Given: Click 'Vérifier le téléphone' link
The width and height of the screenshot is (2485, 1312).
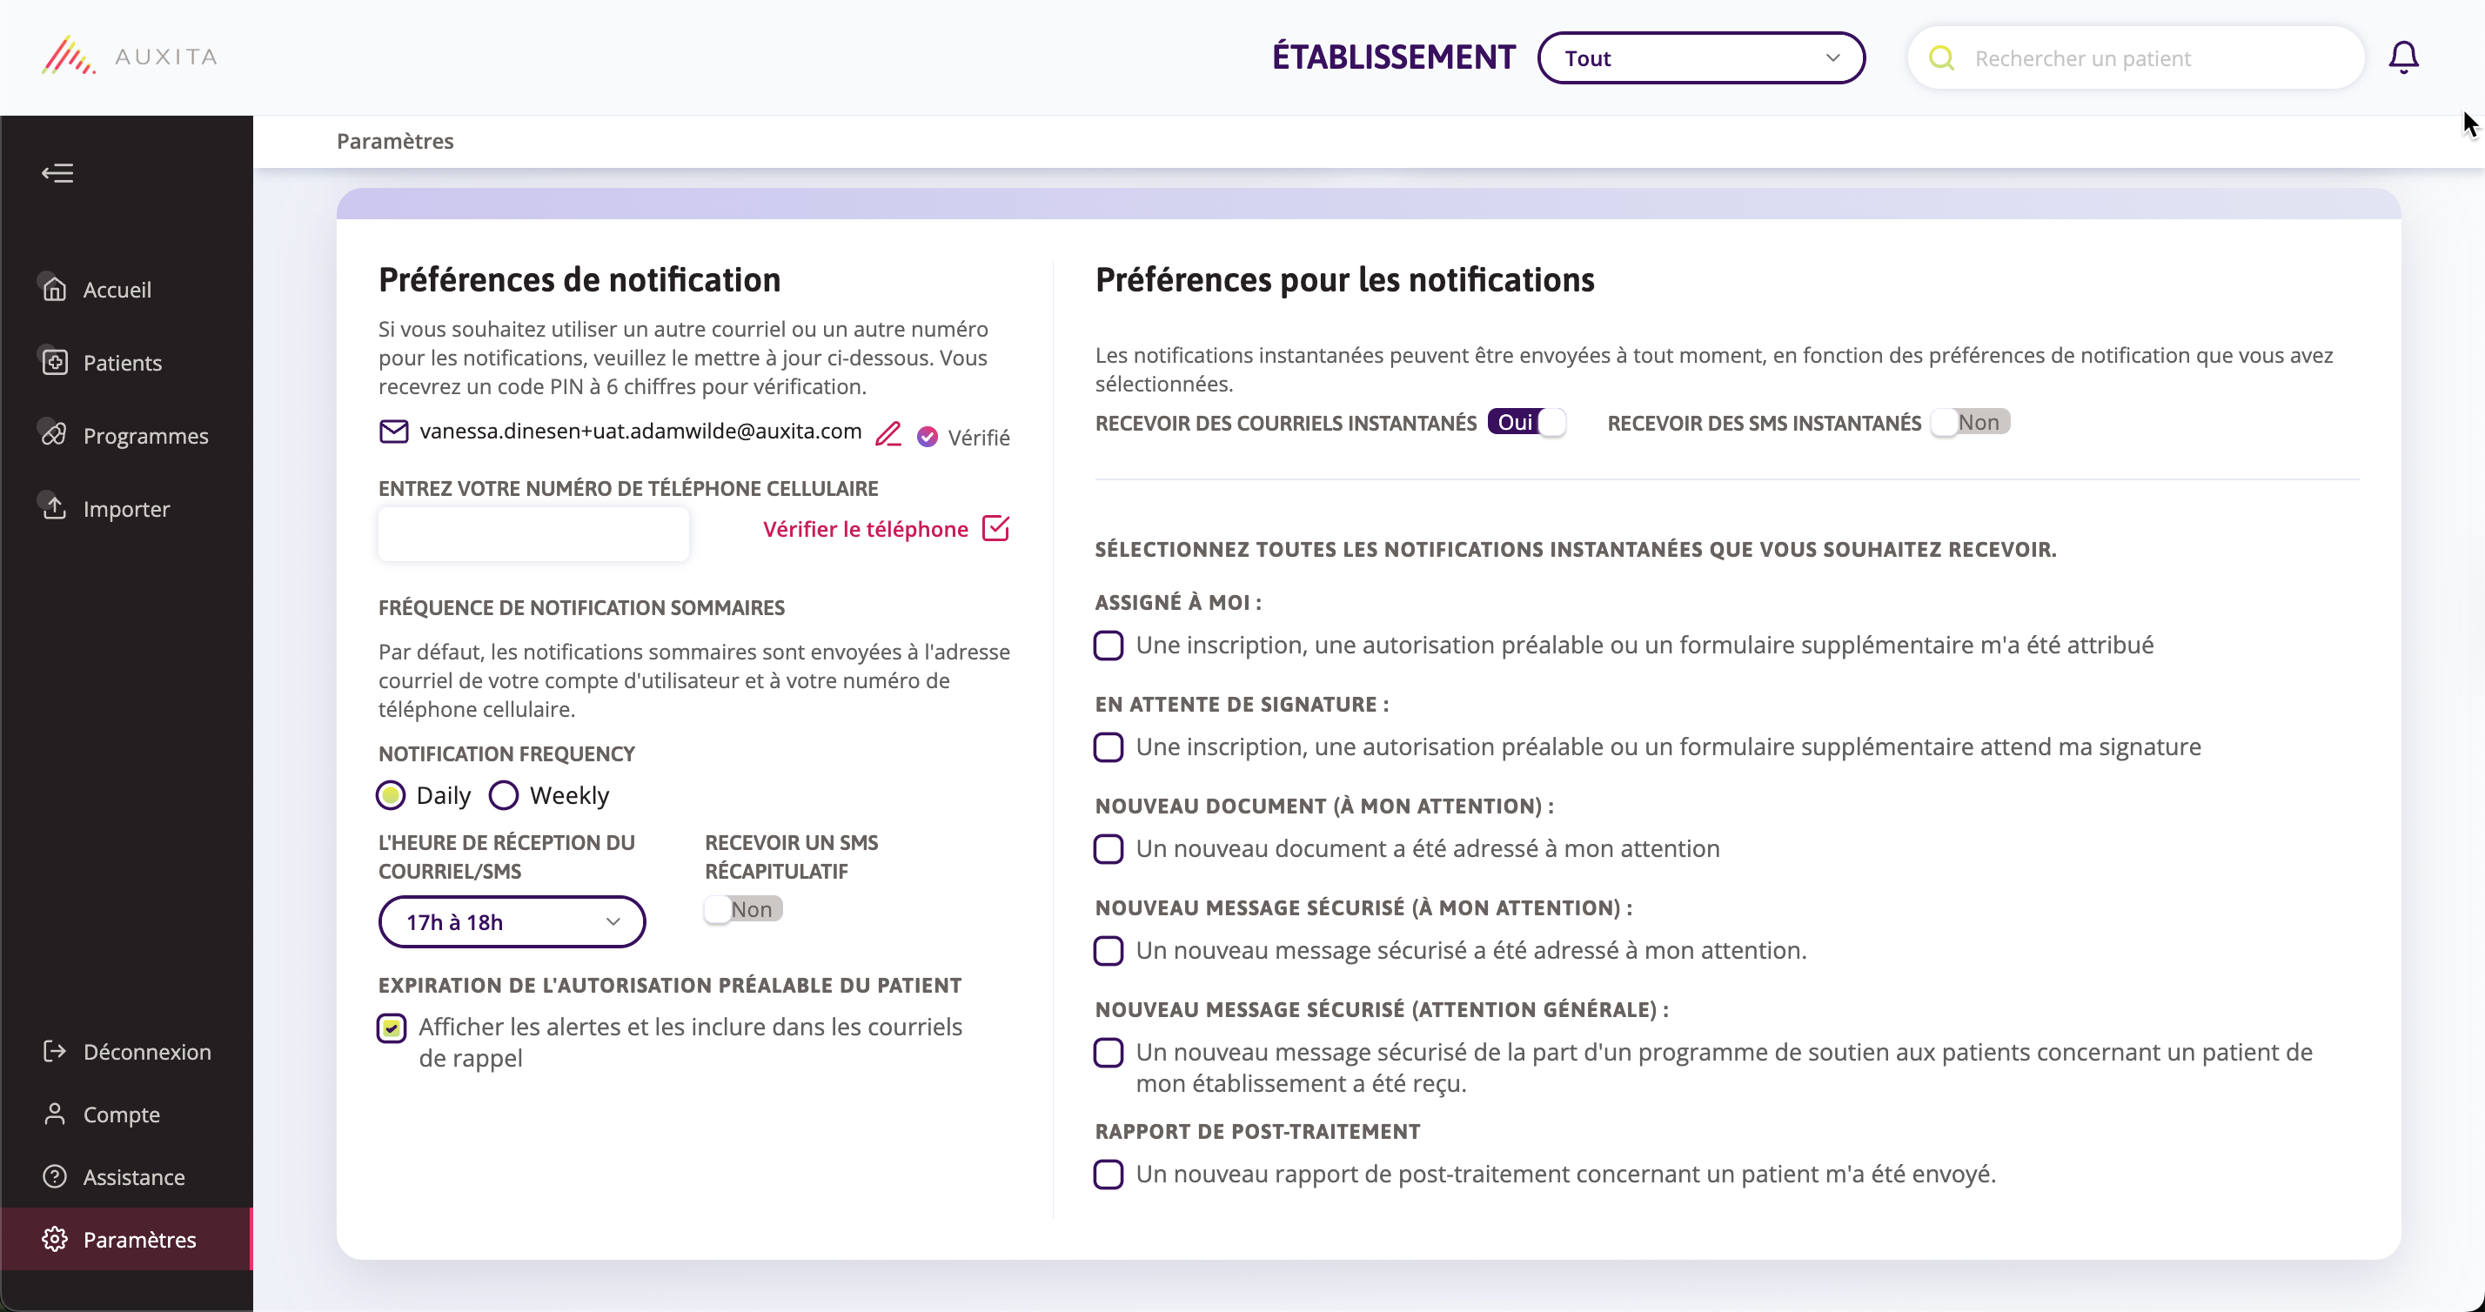Looking at the screenshot, I should pos(865,530).
